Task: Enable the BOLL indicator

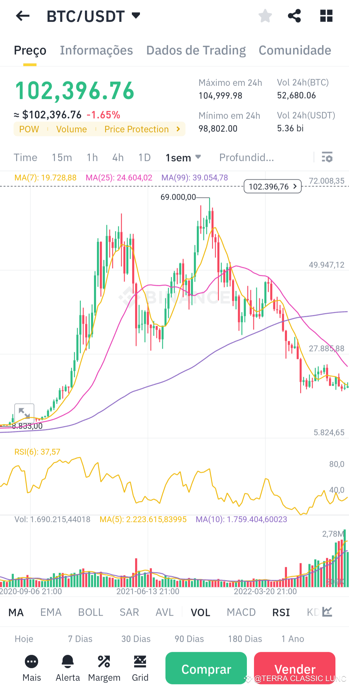Action: [x=90, y=612]
